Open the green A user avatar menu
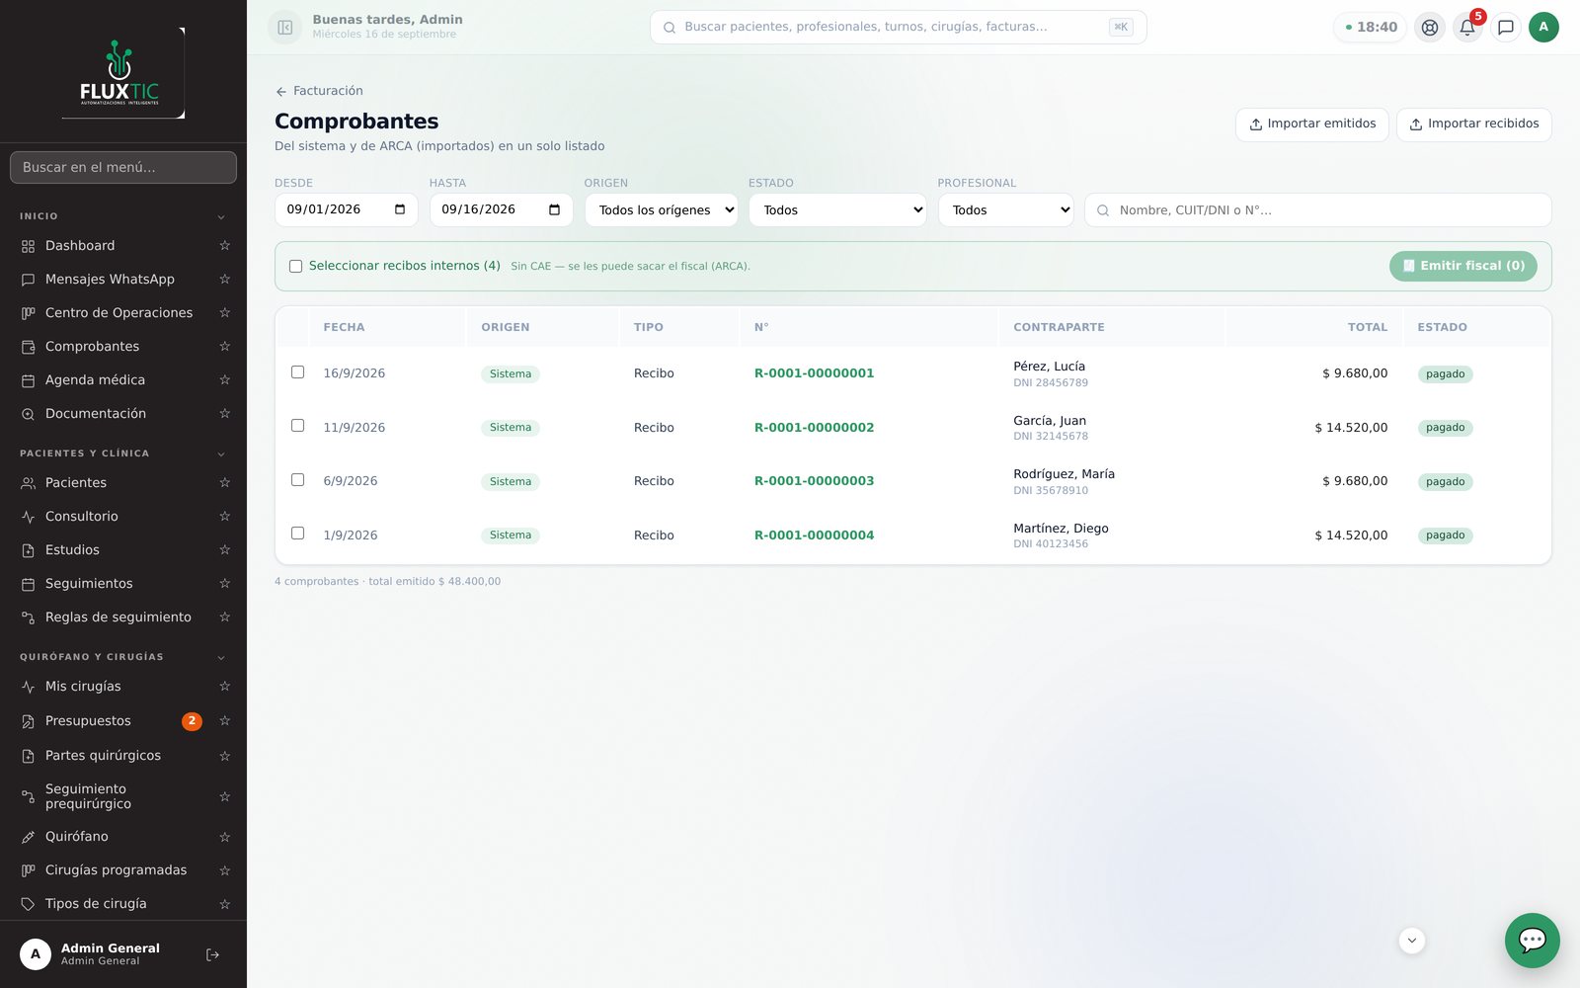The height and width of the screenshot is (988, 1580). point(1543,28)
